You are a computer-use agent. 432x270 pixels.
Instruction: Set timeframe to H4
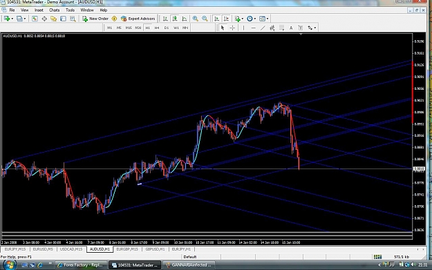pos(157,28)
